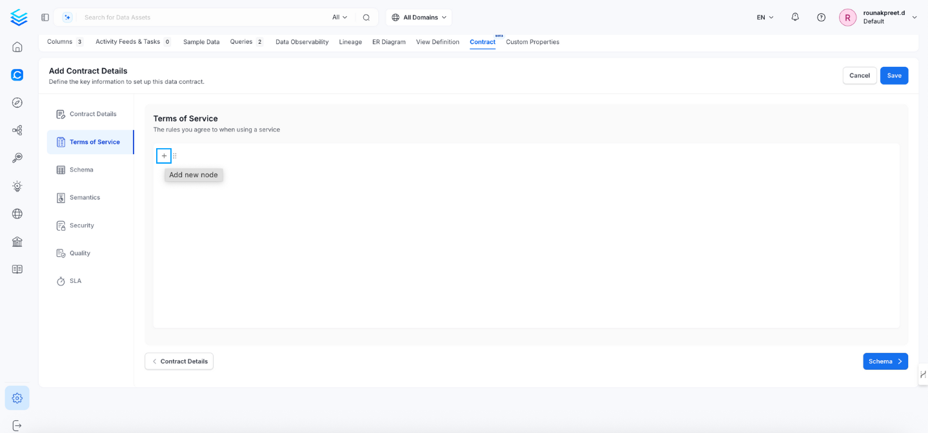928x433 pixels.
Task: Toggle the sidebar collapse icon in header
Action: [x=45, y=17]
